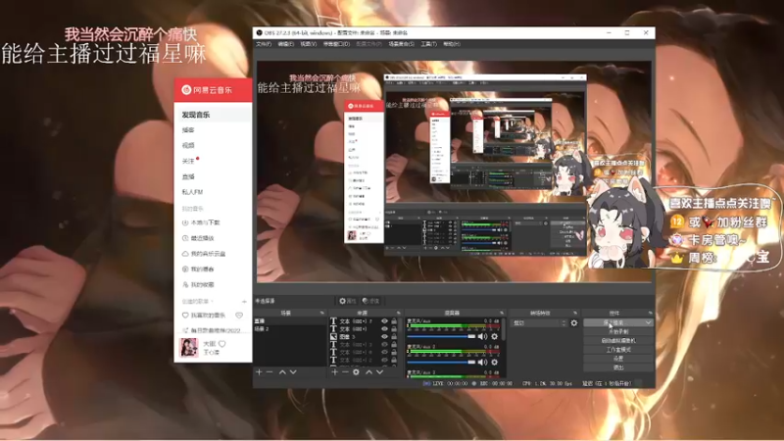Click the 属性 button above the scenes panel

point(348,301)
